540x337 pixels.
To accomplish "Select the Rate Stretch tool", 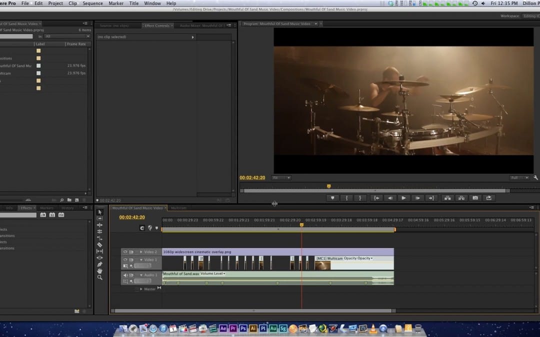I will pyautogui.click(x=100, y=238).
